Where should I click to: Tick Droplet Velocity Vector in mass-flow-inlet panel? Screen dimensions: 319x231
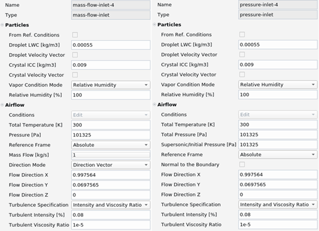[75, 55]
